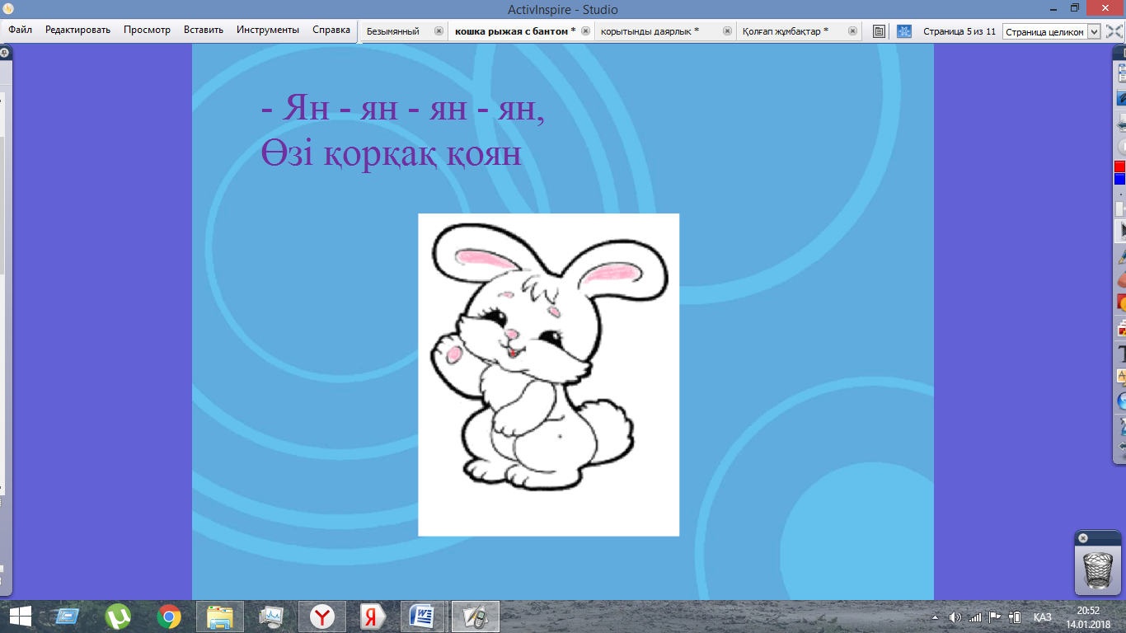
Task: Close the floating trash bin panel
Action: point(1083,538)
